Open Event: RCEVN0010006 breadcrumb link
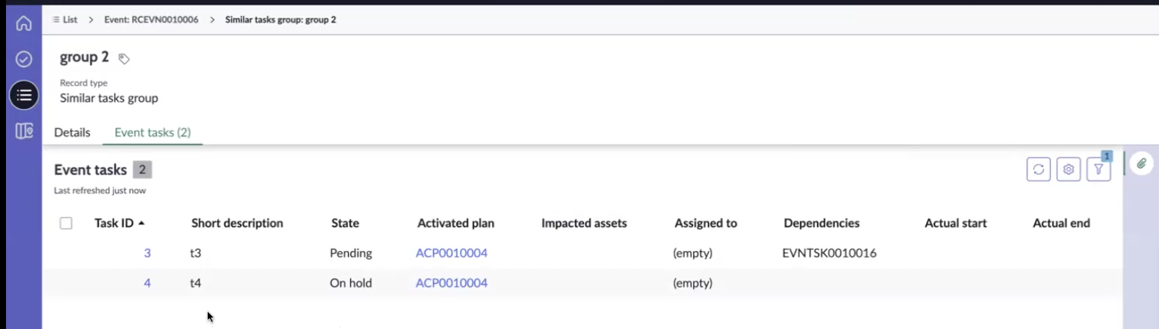 pos(151,19)
